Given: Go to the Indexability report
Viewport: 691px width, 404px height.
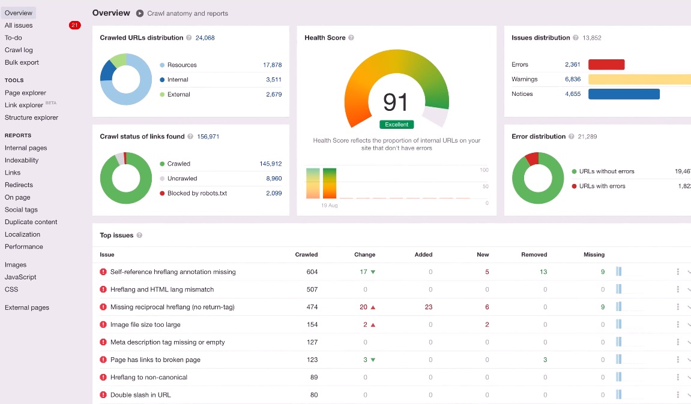Looking at the screenshot, I should pyautogui.click(x=22, y=160).
